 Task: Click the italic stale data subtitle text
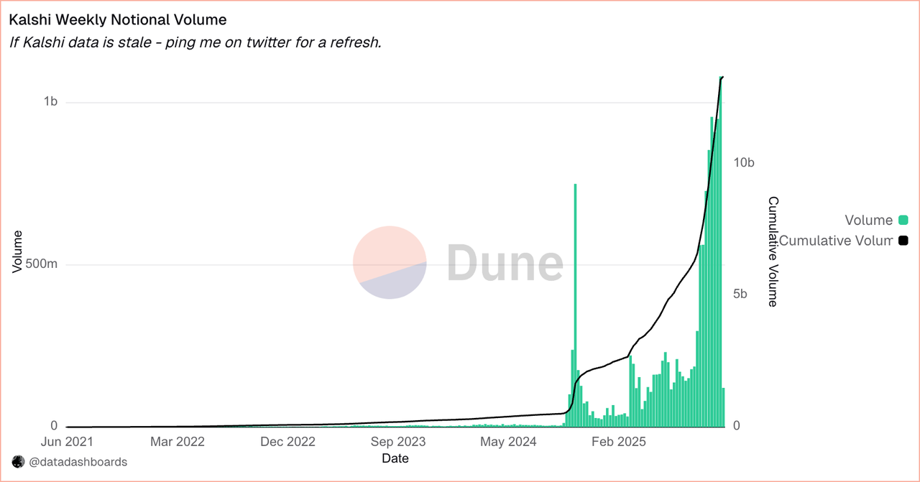(195, 42)
